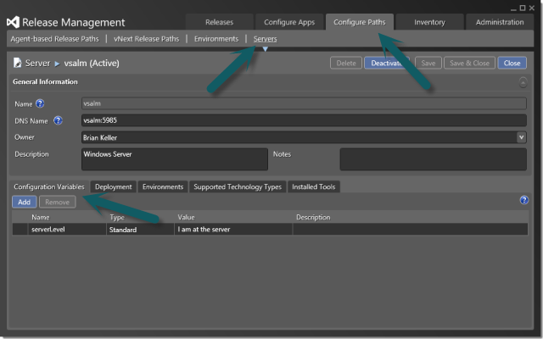Switch to the Installed Tools tab
This screenshot has width=543, height=339.
[313, 186]
